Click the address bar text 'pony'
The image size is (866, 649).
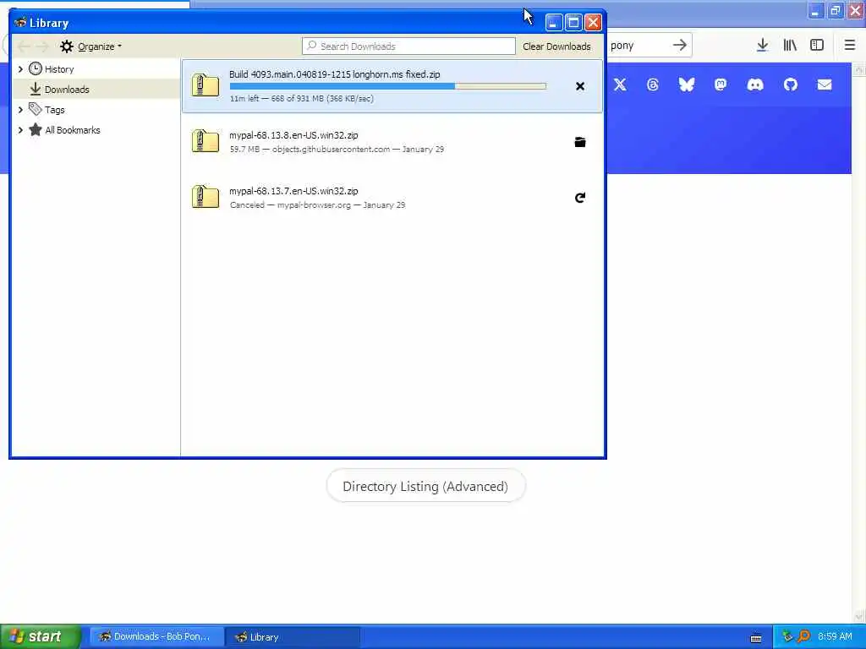click(x=622, y=46)
